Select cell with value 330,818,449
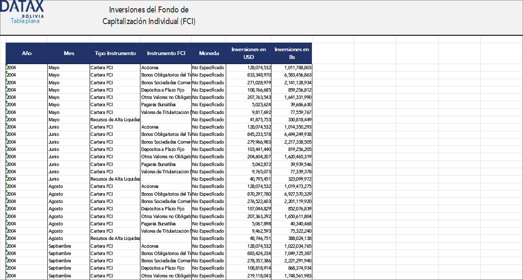This screenshot has width=523, height=280. click(x=292, y=120)
